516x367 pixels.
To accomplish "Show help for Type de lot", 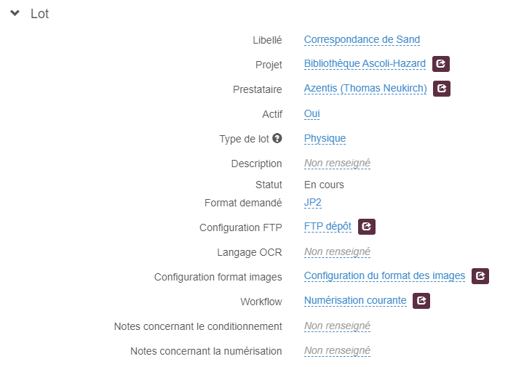I will pos(277,138).
